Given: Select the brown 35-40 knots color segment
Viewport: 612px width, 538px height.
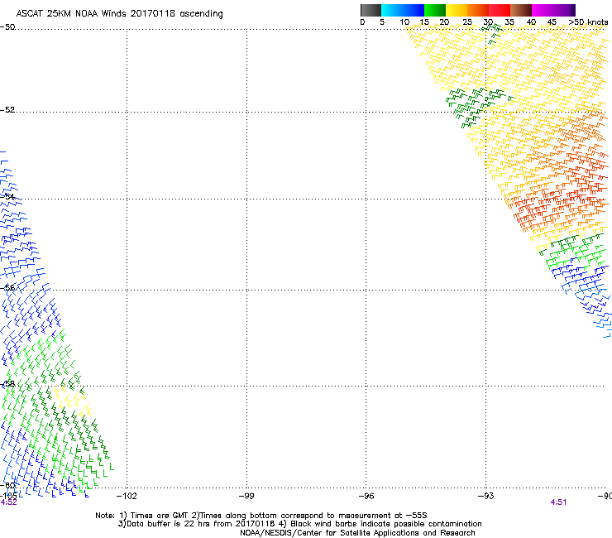Looking at the screenshot, I should [x=521, y=10].
